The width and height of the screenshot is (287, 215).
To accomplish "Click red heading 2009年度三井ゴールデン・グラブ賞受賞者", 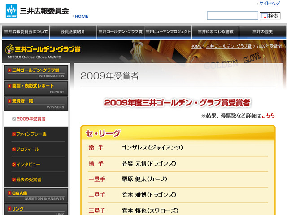I will (x=177, y=103).
